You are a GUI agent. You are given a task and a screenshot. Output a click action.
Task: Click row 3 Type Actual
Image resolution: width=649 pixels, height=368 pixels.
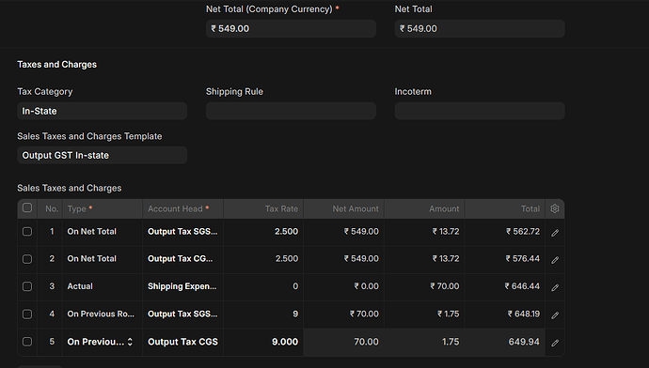(80, 286)
